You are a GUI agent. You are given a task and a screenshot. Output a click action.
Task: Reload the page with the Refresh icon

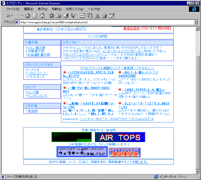[x=35, y=16]
